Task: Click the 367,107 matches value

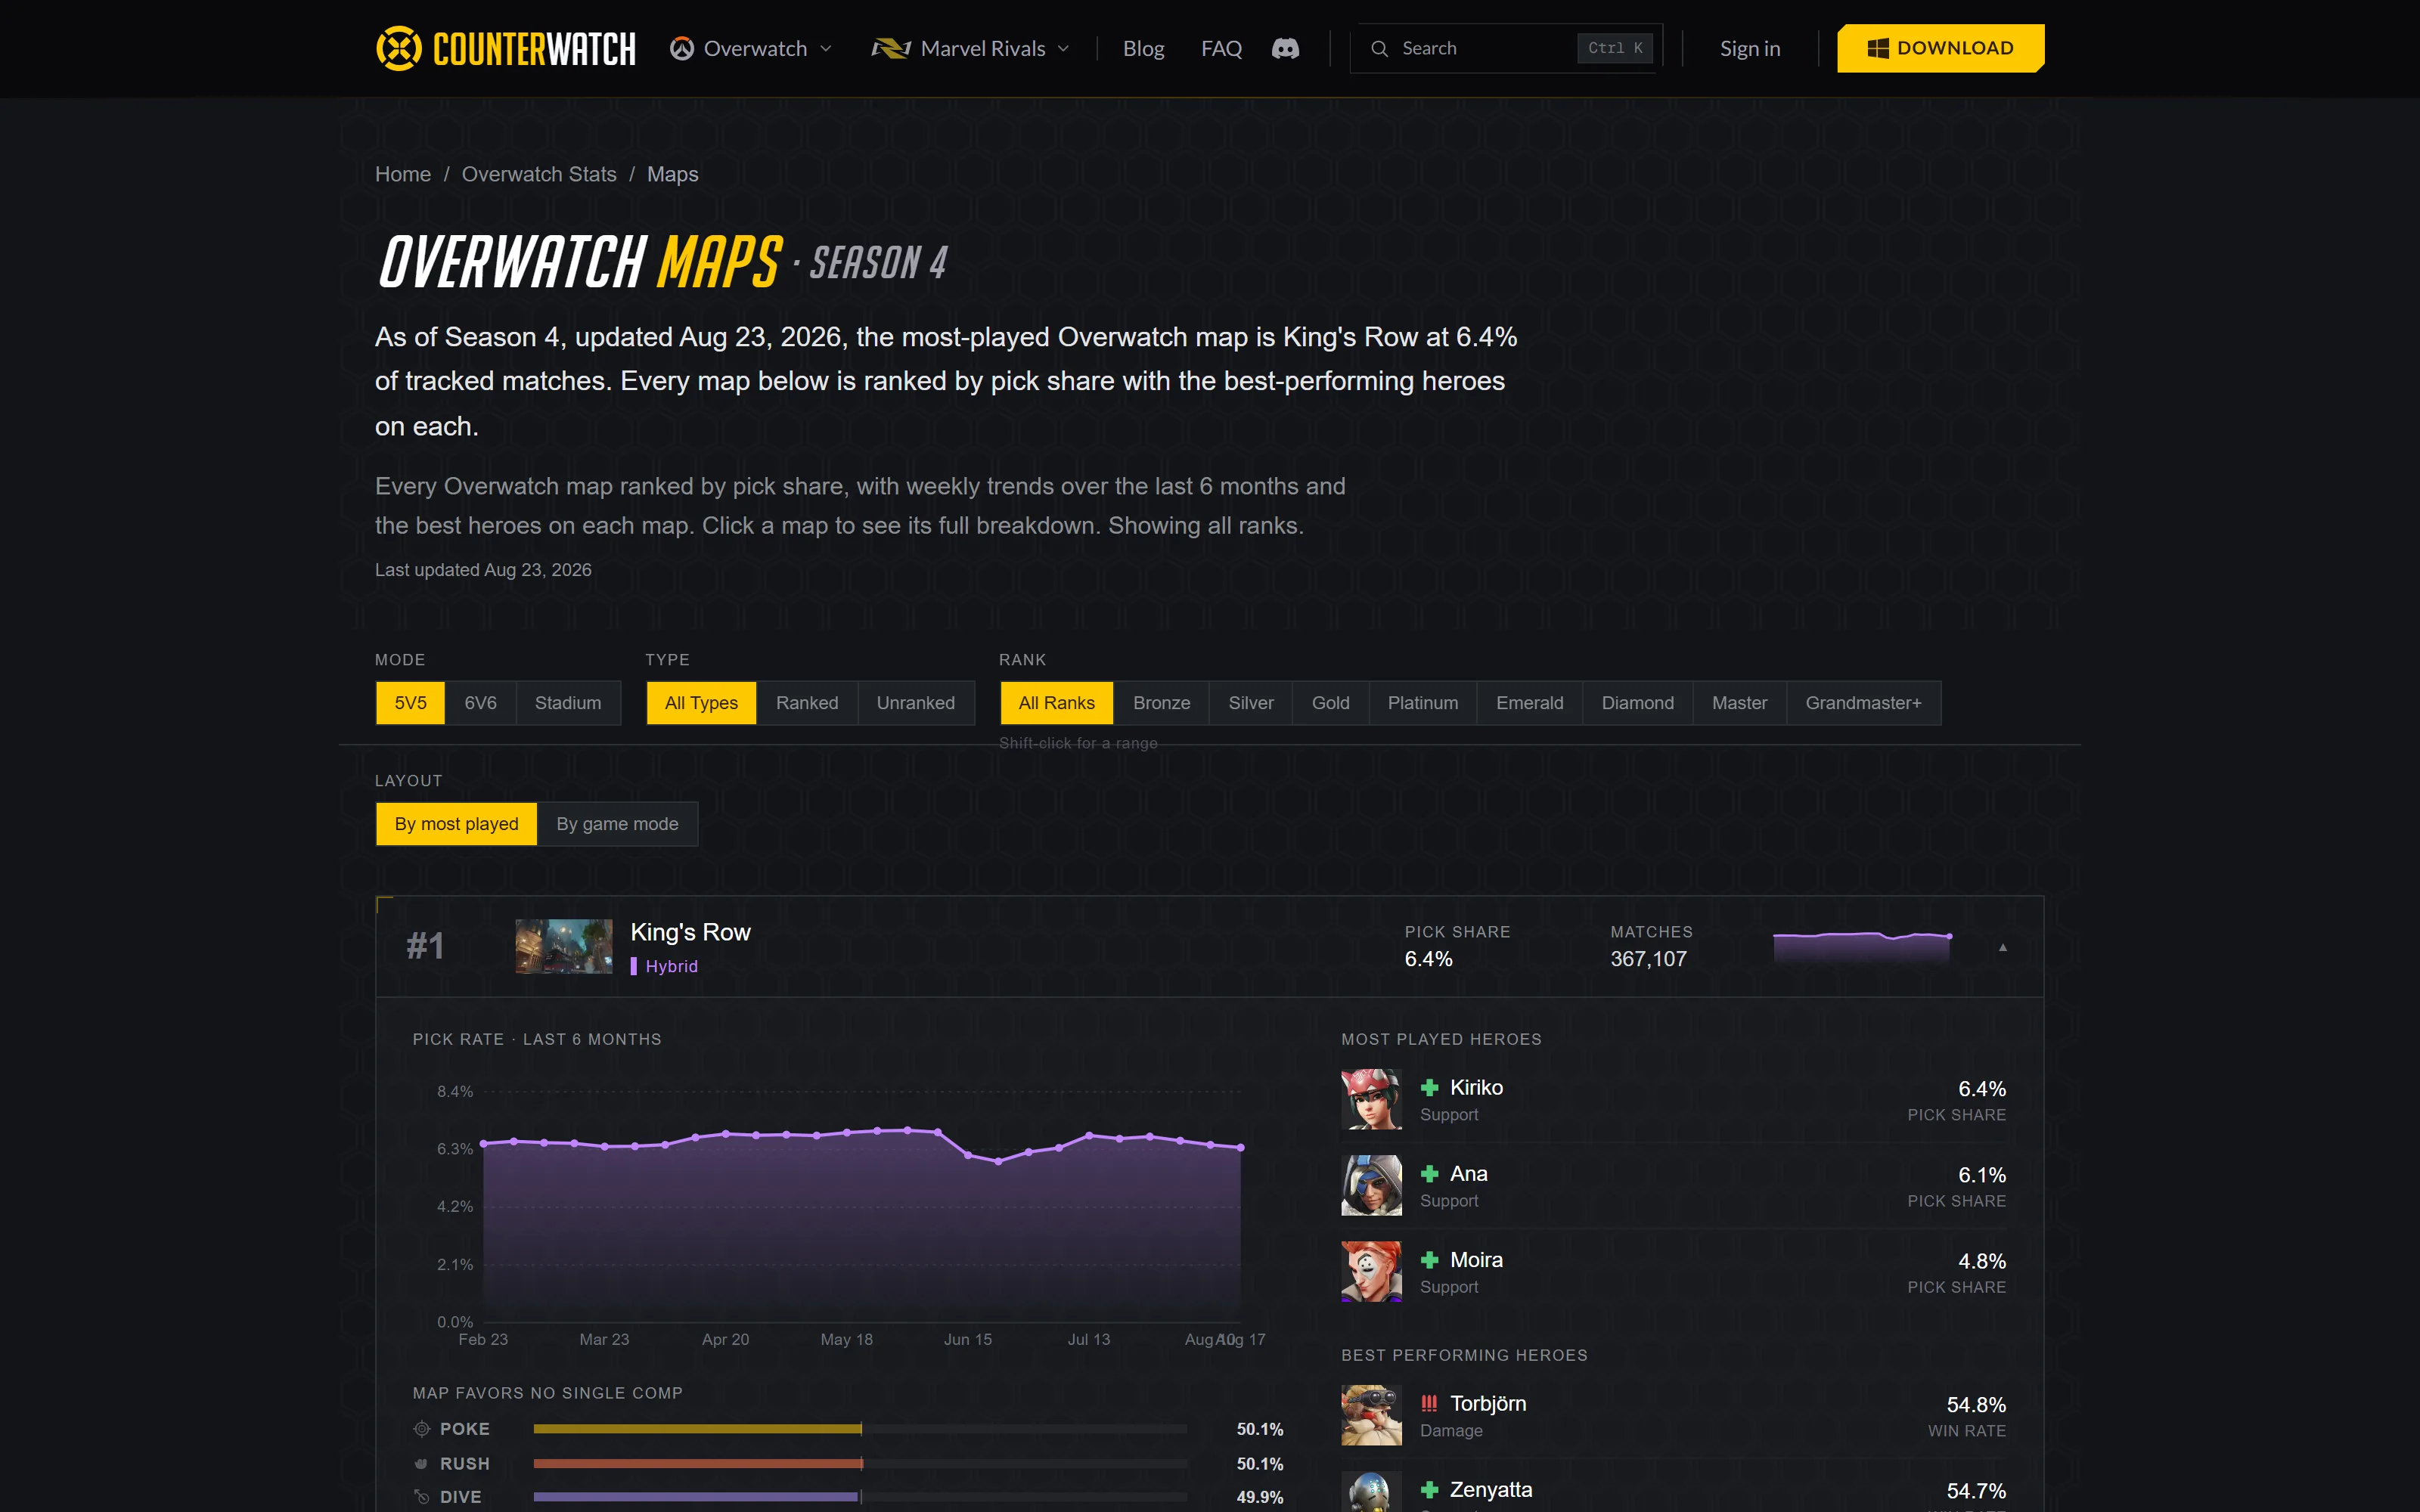Action: [1648, 959]
